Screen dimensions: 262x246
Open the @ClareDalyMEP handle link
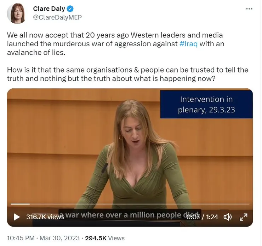[x=57, y=17]
